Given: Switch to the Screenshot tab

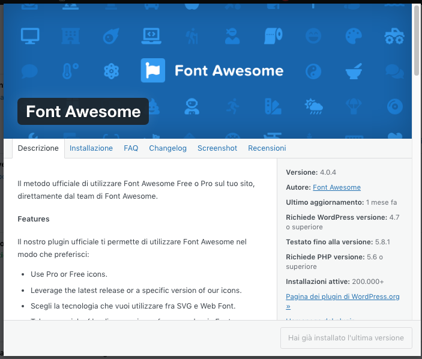Looking at the screenshot, I should 217,148.
